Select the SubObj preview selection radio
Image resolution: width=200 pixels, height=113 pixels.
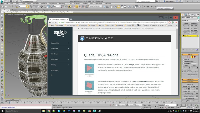click(x=188, y=72)
